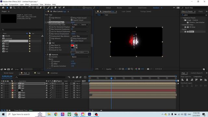The image size is (208, 117).
Task: Select the Puppet Pin tool
Action: click(64, 8)
